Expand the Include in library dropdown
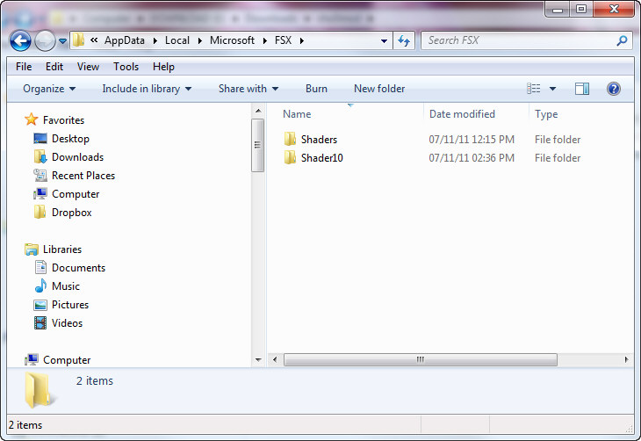This screenshot has height=441, width=641. (146, 89)
